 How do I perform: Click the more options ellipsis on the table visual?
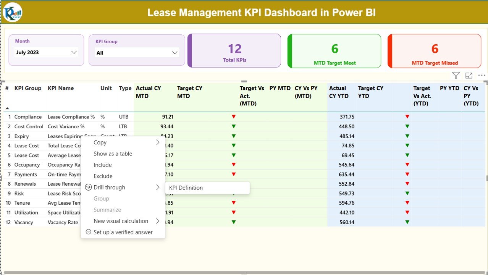coord(482,75)
